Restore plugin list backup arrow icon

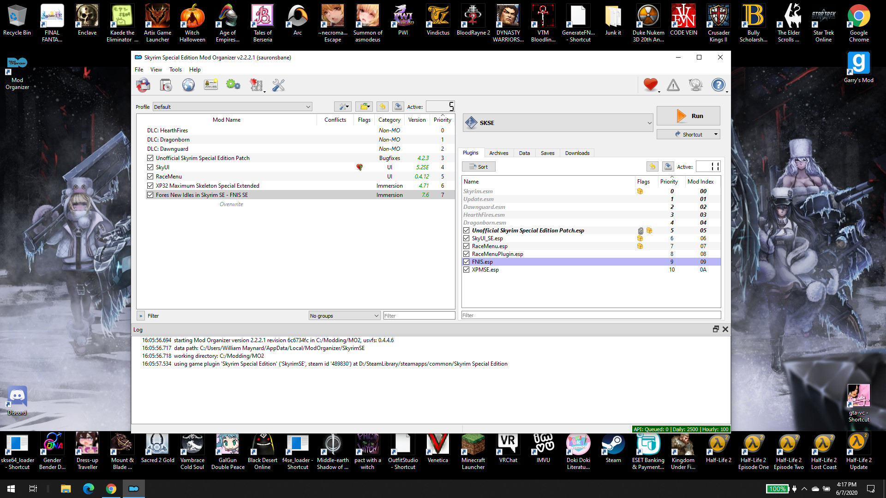pyautogui.click(x=653, y=166)
